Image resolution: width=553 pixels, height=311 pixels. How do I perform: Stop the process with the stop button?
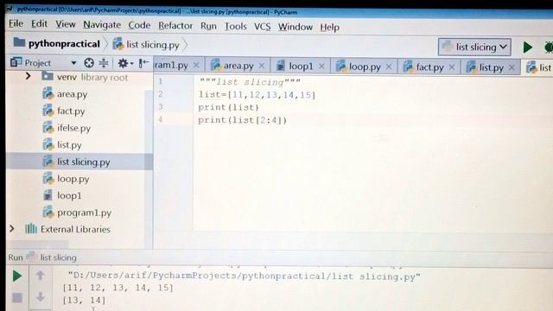click(17, 298)
